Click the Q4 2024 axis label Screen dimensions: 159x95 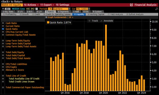point(142,93)
